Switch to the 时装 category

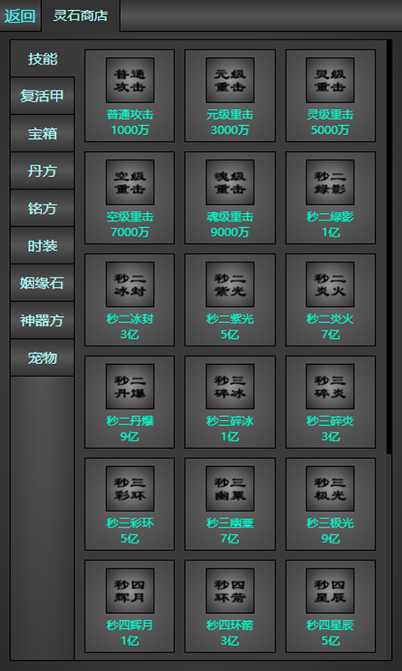tap(42, 246)
